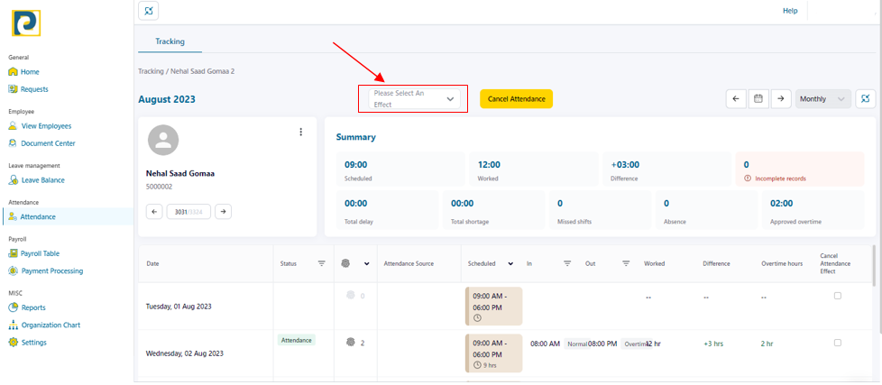Click the In column filter icon
This screenshot has width=882, height=385.
click(567, 263)
